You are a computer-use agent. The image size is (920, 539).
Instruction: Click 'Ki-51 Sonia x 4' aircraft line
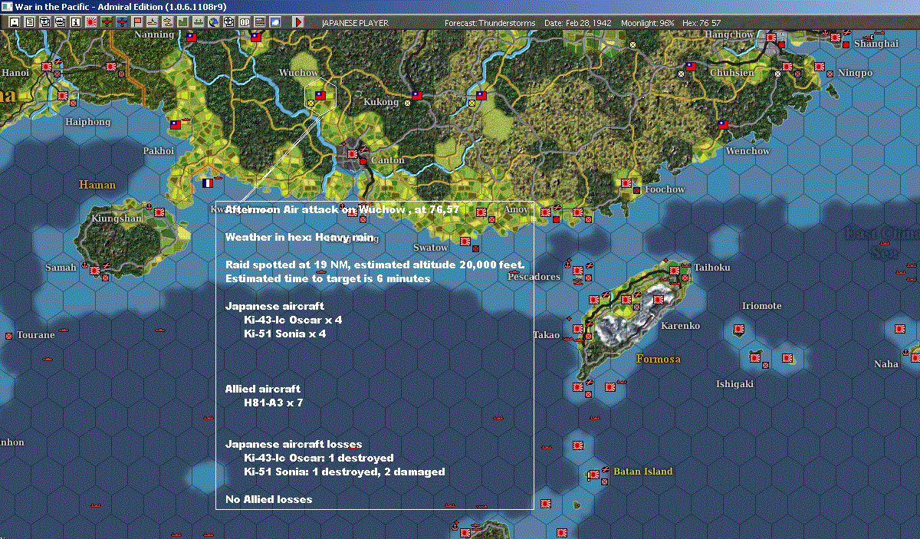click(285, 334)
